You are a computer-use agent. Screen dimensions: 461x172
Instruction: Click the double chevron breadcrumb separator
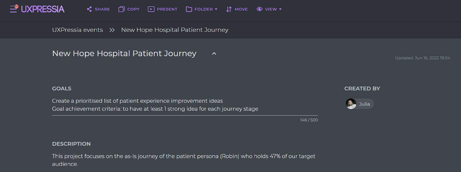click(x=112, y=30)
